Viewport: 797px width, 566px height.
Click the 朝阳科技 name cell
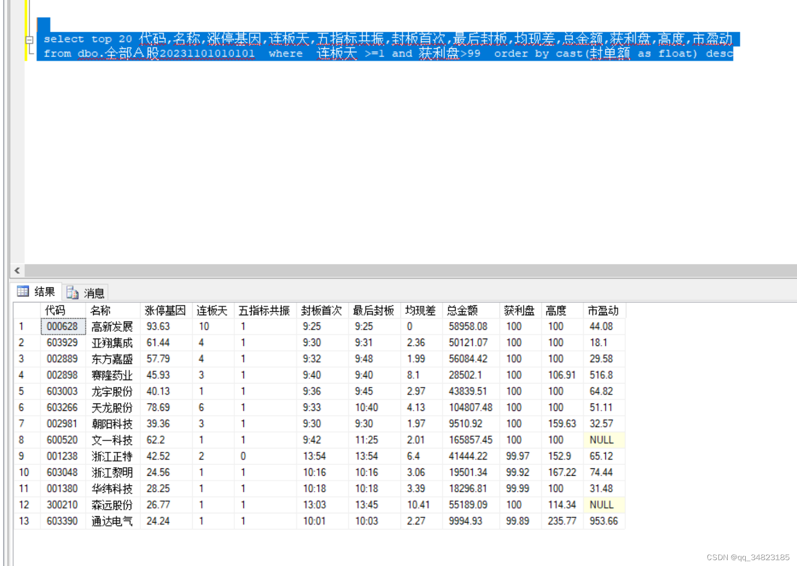tap(114, 424)
